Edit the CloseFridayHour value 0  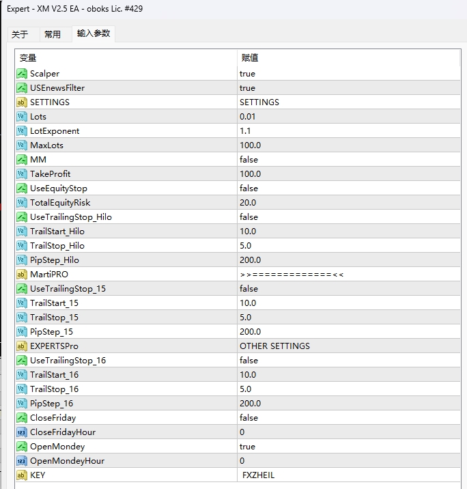(348, 432)
